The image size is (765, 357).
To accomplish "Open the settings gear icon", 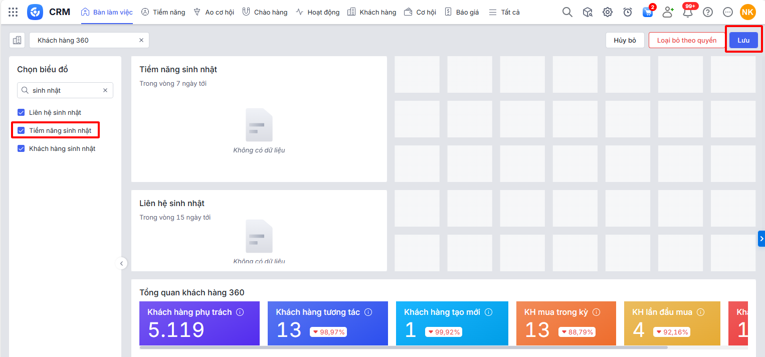I will click(607, 12).
